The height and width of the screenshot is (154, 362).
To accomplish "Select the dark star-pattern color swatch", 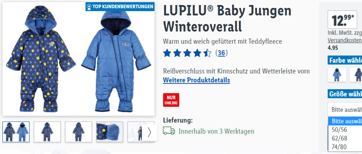I will tap(356, 74).
